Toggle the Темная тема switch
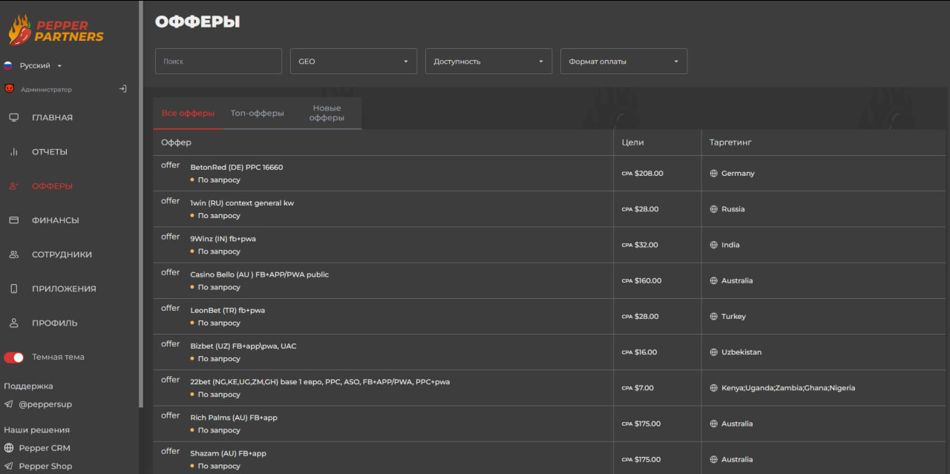 (14, 357)
